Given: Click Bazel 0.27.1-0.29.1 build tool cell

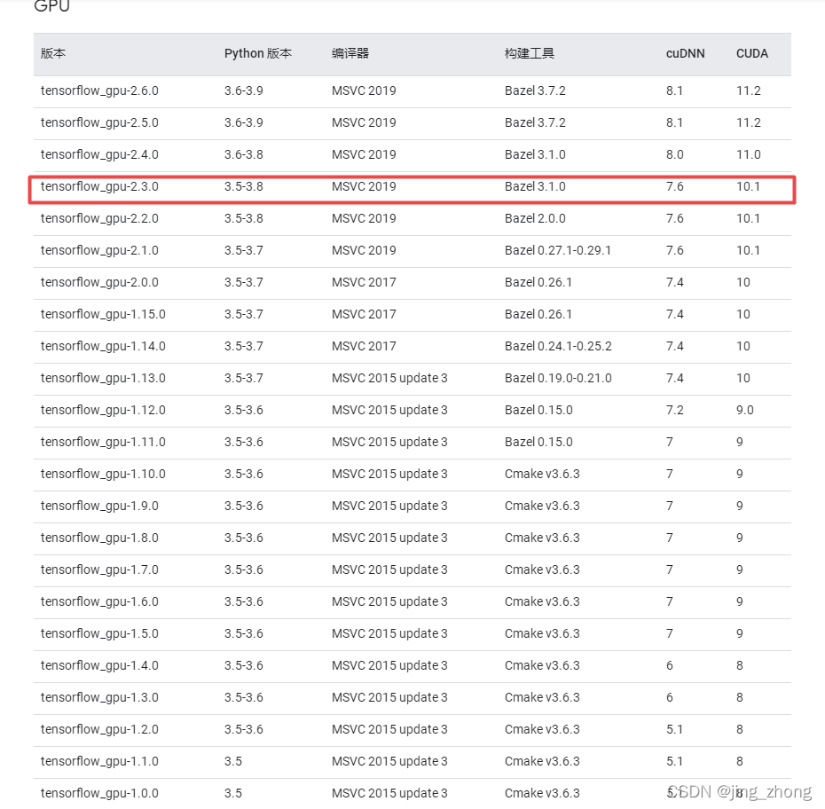Looking at the screenshot, I should click(558, 250).
